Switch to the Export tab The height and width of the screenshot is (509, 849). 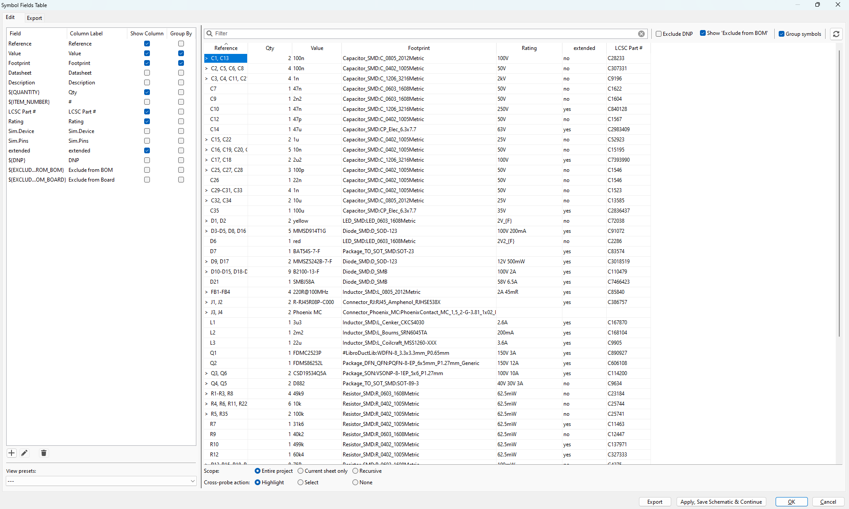tap(34, 18)
